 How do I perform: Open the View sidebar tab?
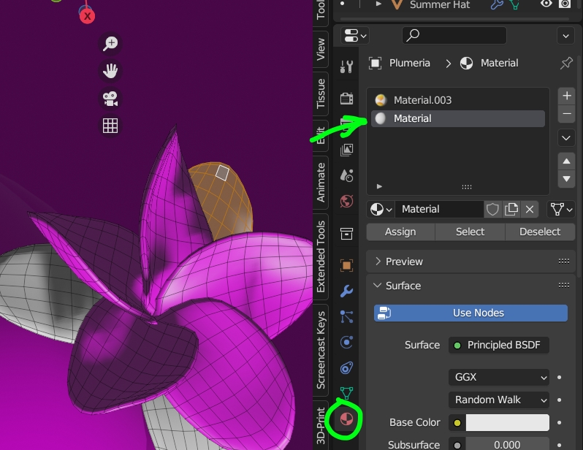coord(321,49)
